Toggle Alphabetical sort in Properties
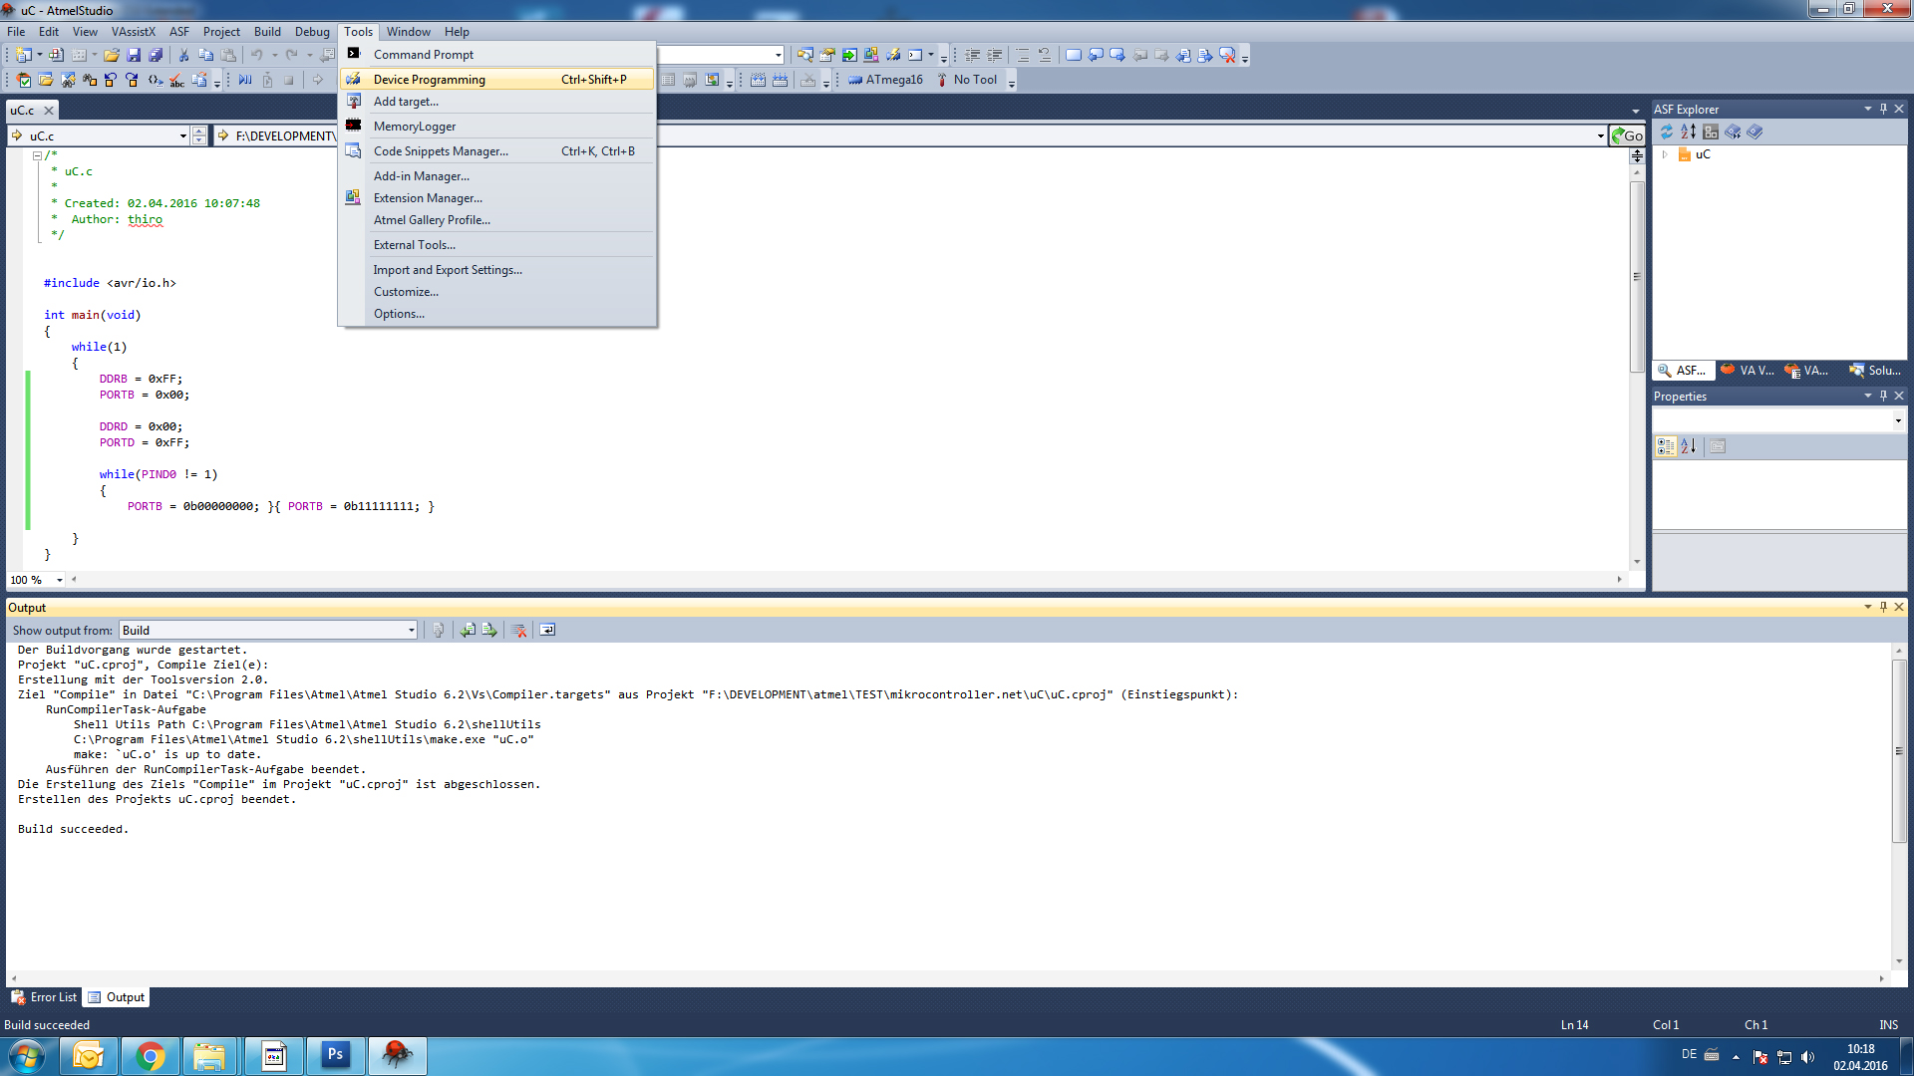This screenshot has width=1914, height=1076. click(1688, 446)
